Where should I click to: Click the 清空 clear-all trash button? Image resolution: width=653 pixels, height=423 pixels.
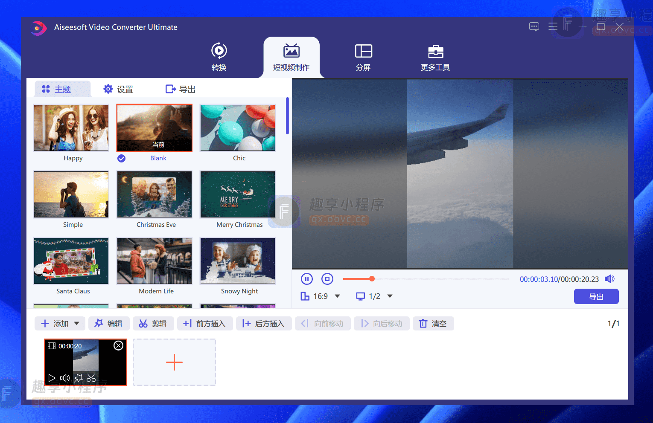pyautogui.click(x=433, y=324)
